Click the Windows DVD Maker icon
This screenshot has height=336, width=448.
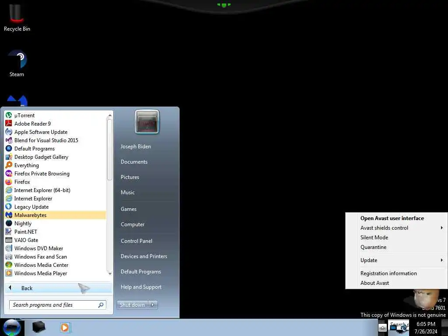pos(9,248)
